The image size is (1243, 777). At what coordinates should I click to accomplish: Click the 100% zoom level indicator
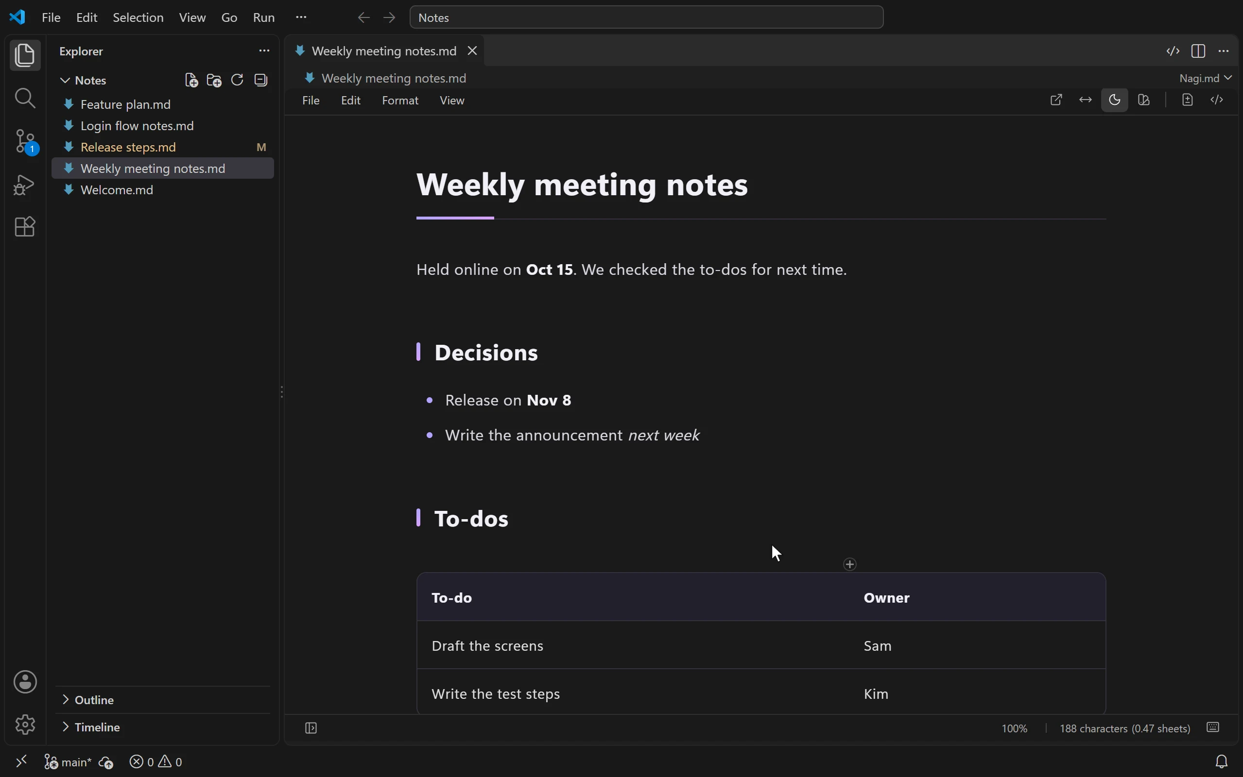coord(1014,728)
